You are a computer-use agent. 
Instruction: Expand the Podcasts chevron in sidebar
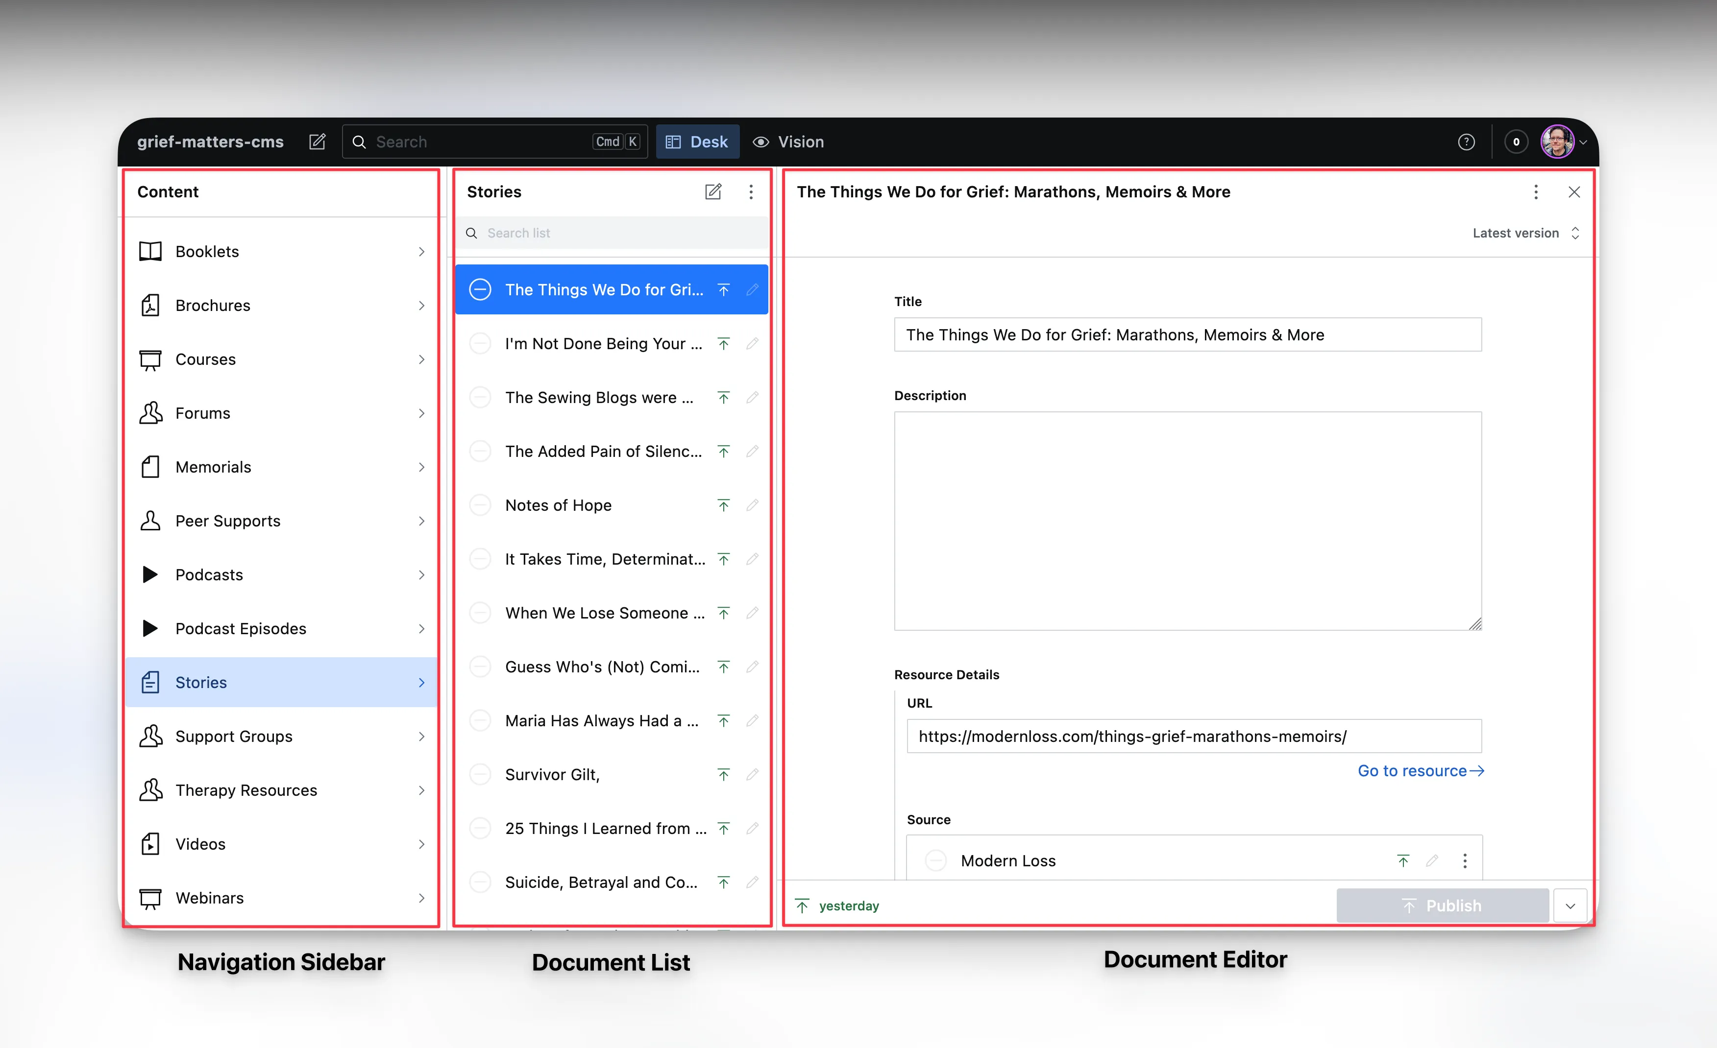pyautogui.click(x=421, y=575)
